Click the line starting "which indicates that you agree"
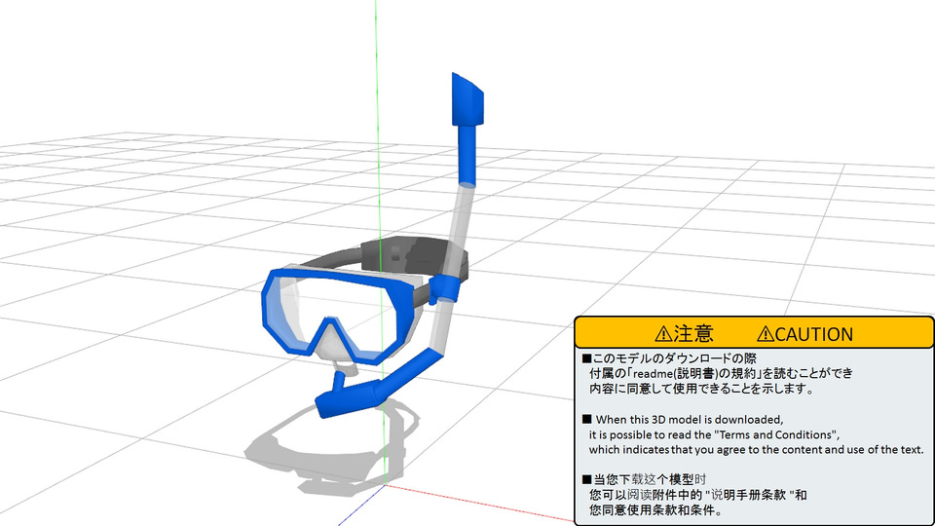This screenshot has height=526, width=935. click(756, 450)
